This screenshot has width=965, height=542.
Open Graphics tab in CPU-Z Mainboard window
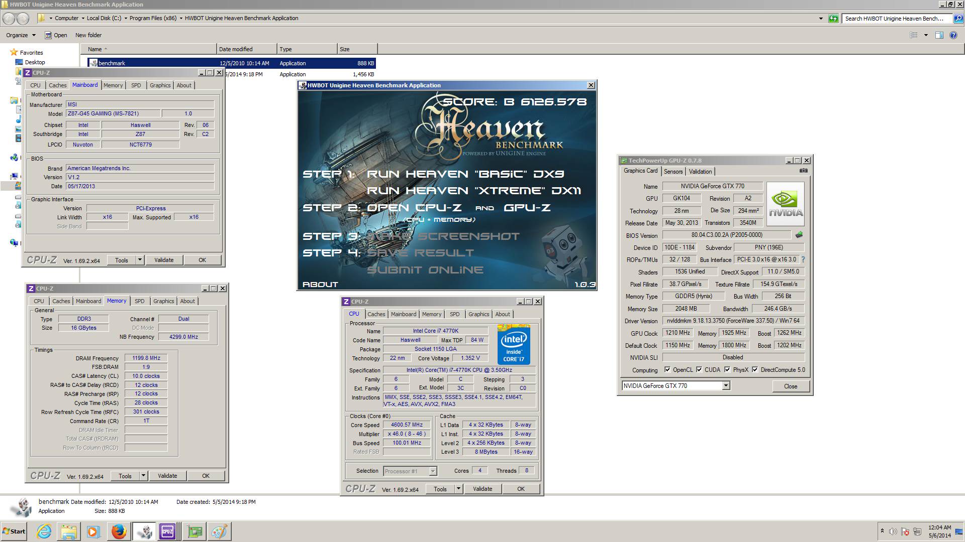point(160,85)
